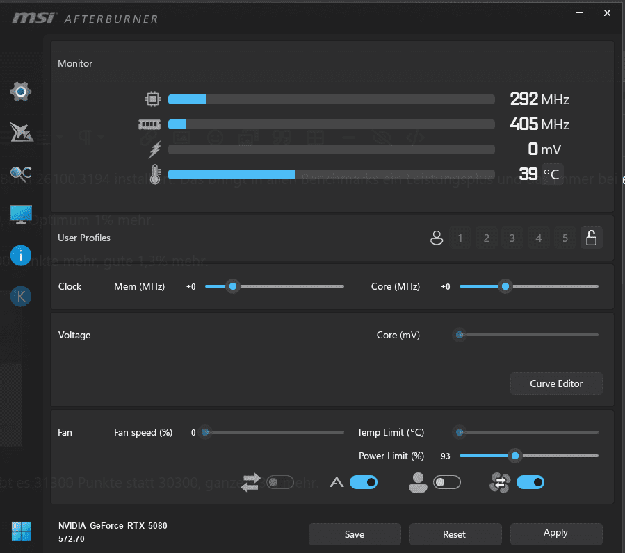Select user profile 3
The width and height of the screenshot is (625, 553).
pos(512,238)
